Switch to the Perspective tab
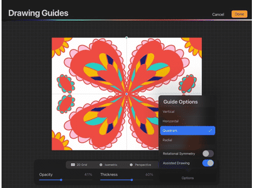The width and height of the screenshot is (256, 188). click(x=140, y=165)
